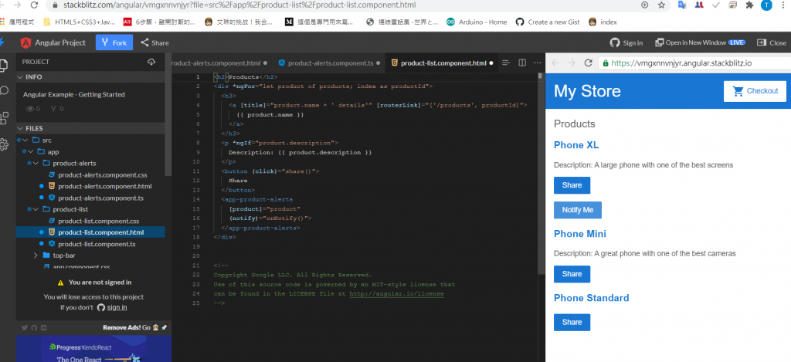791x362 pixels.
Task: Open the search icon in left sidebar
Action: coord(4,91)
